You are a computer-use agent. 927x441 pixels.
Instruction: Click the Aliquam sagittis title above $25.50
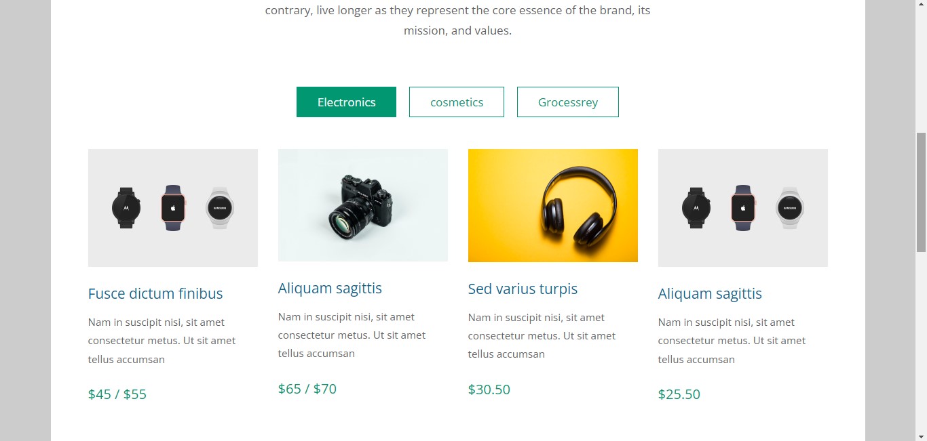pyautogui.click(x=710, y=294)
